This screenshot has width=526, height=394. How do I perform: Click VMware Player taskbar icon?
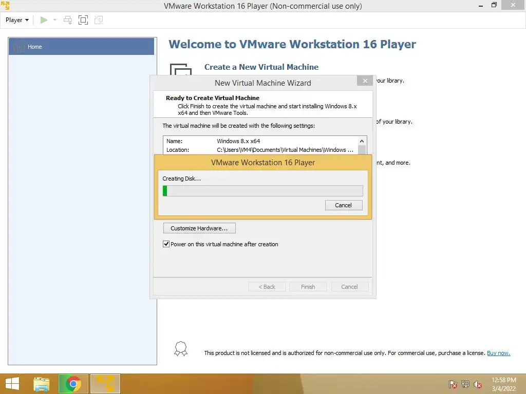click(105, 384)
